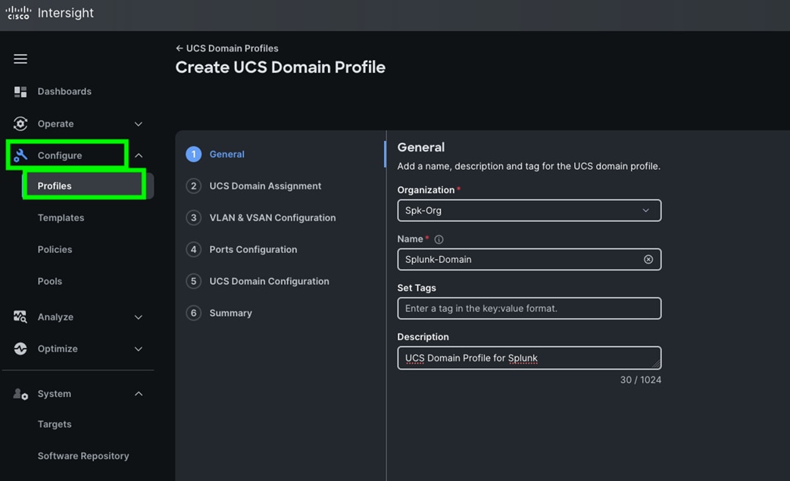The height and width of the screenshot is (481, 790).
Task: Click the Operate sidebar label
Action: [55, 124]
